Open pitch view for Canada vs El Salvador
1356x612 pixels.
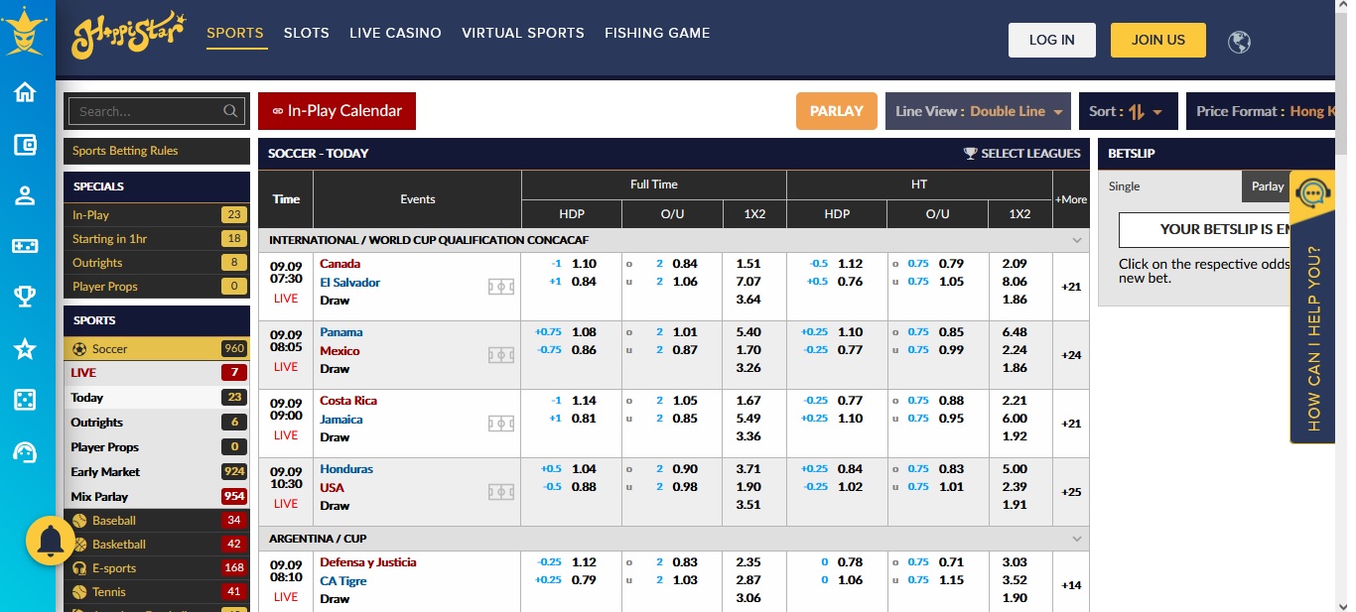click(x=501, y=287)
